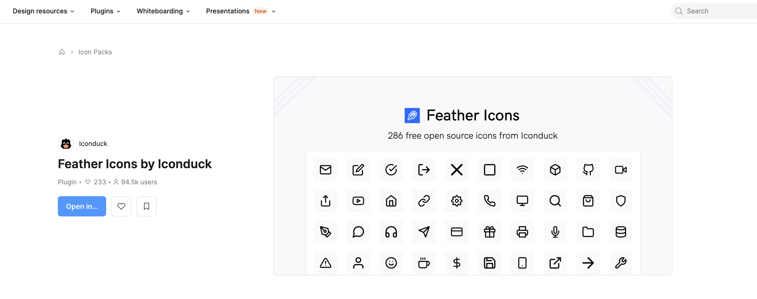Select the smiley face icon
Viewport: 757px width, 299px height.
391,263
